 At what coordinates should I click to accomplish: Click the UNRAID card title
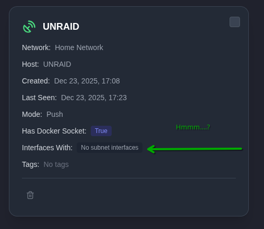coord(61,27)
